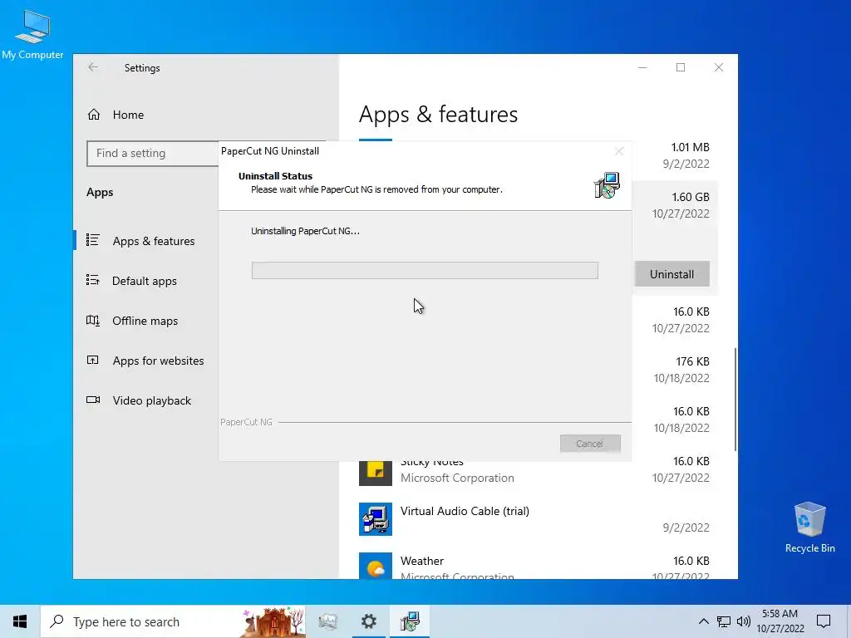Open the volume tray icon

[744, 621]
